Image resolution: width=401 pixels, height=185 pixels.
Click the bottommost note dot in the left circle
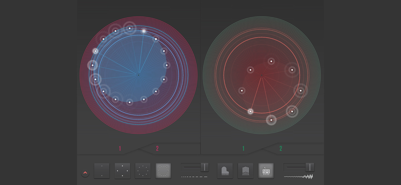[x=130, y=102]
